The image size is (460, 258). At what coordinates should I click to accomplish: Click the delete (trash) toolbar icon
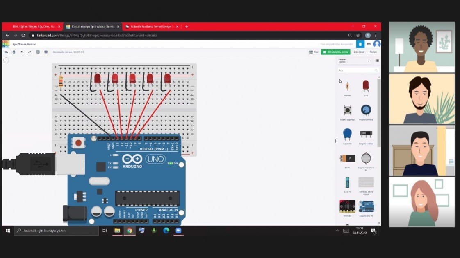click(x=14, y=52)
